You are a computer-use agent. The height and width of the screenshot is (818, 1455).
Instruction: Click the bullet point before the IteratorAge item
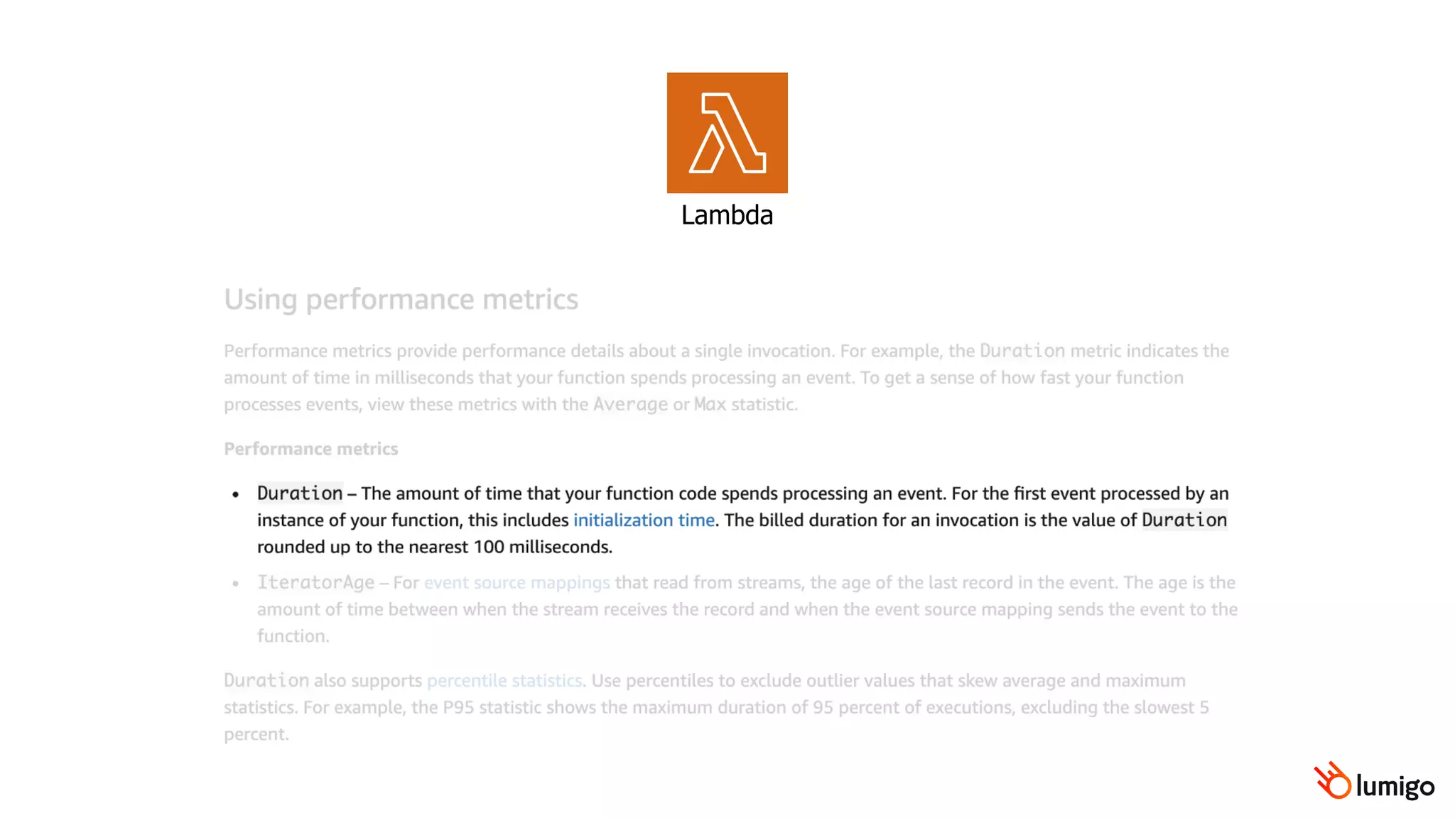coord(236,584)
